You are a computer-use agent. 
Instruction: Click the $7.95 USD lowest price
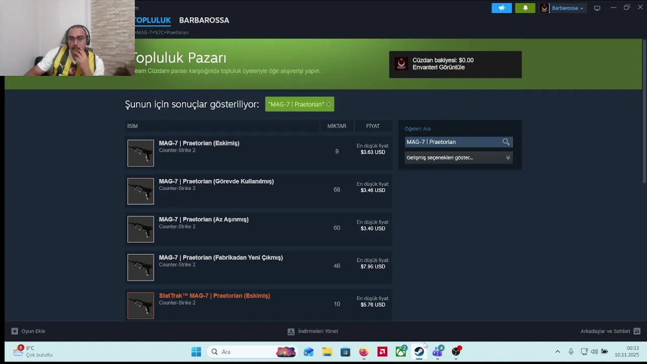tap(373, 267)
